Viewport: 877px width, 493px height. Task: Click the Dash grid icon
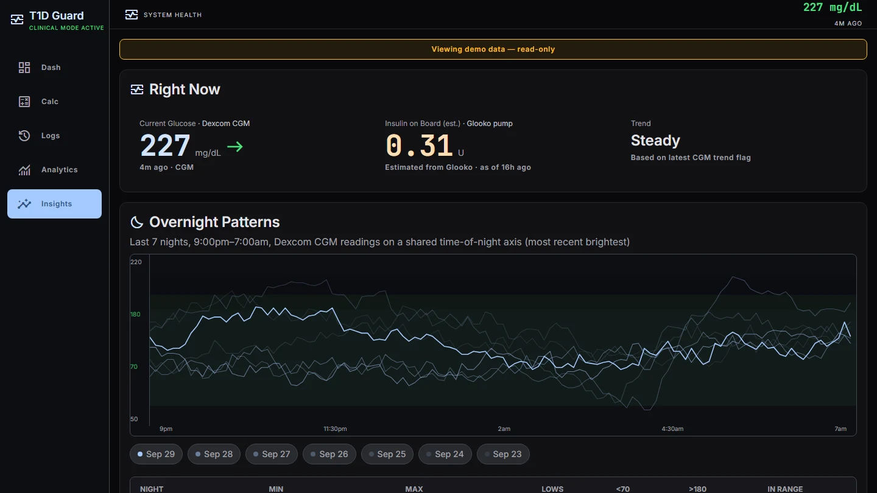pyautogui.click(x=24, y=68)
